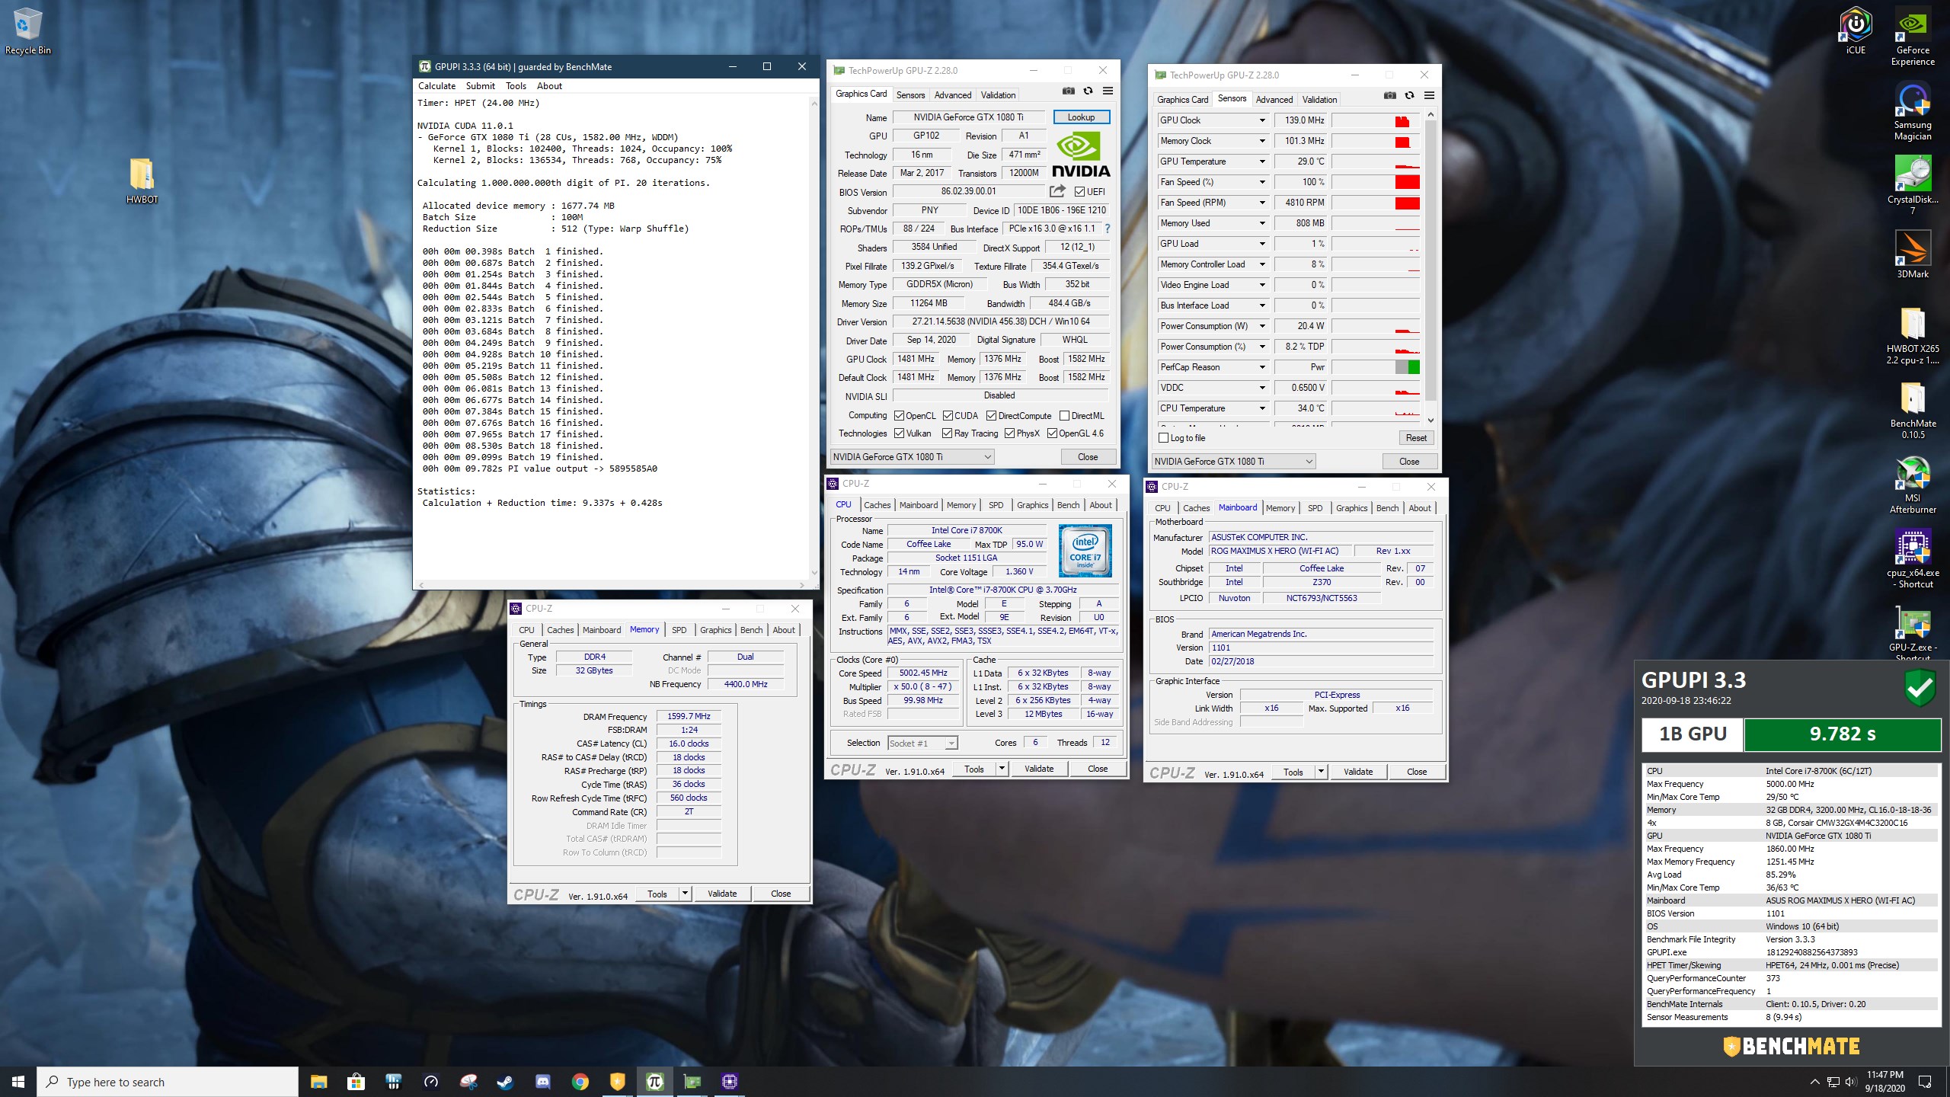
Task: Click refresh icon in GPU-Z Sensors window
Action: click(1409, 96)
